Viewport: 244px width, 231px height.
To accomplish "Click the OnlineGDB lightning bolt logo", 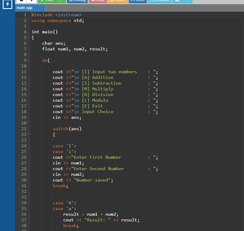I will click(x=7, y=4).
